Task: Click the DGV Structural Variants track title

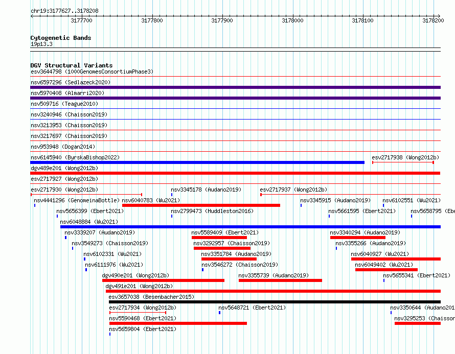Action: [x=71, y=65]
